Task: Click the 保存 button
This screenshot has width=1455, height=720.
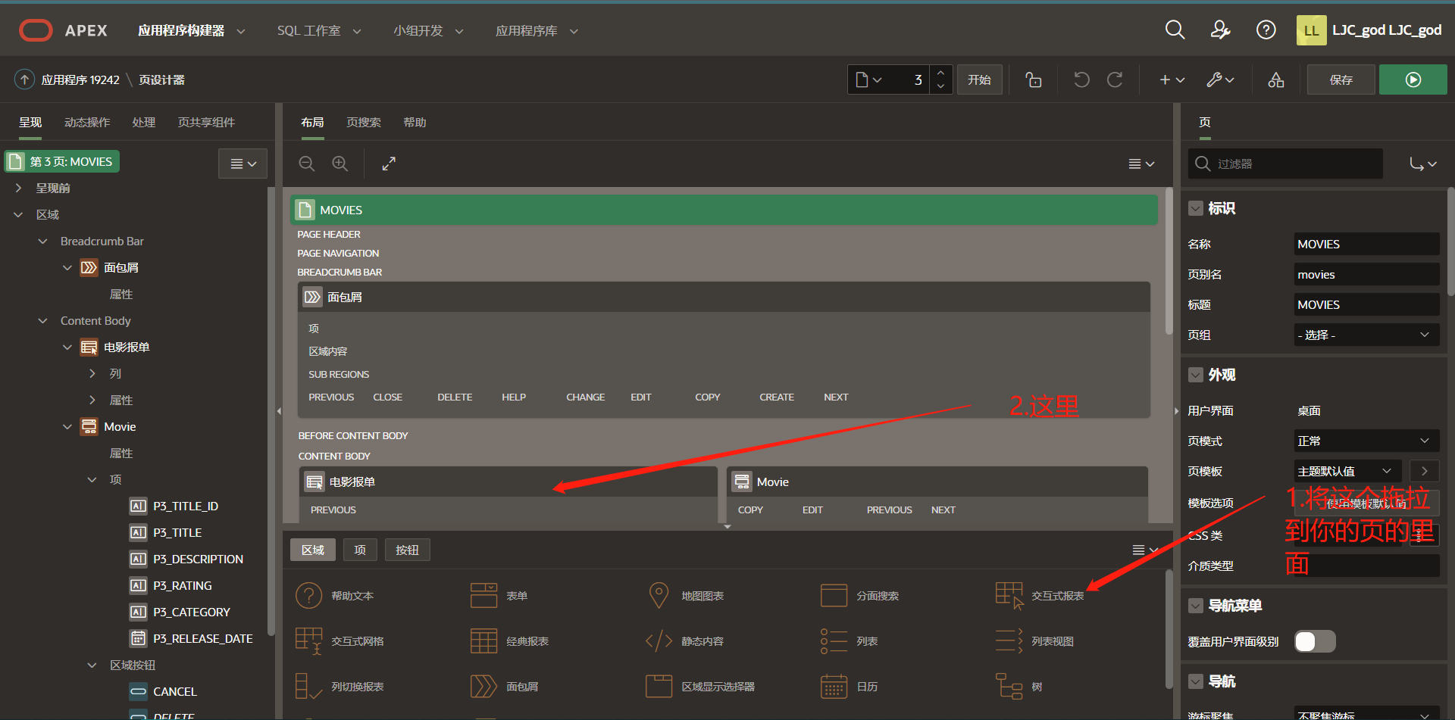Action: [x=1341, y=79]
